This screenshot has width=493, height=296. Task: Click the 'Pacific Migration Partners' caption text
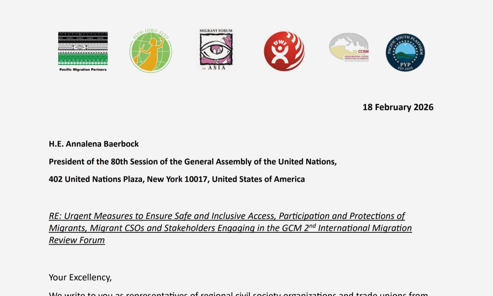(x=83, y=70)
